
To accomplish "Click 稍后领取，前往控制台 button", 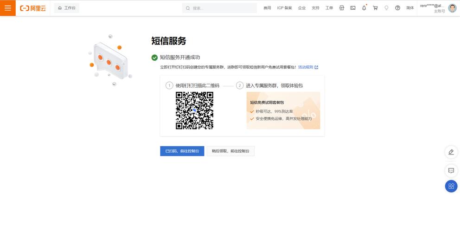I will point(230,151).
